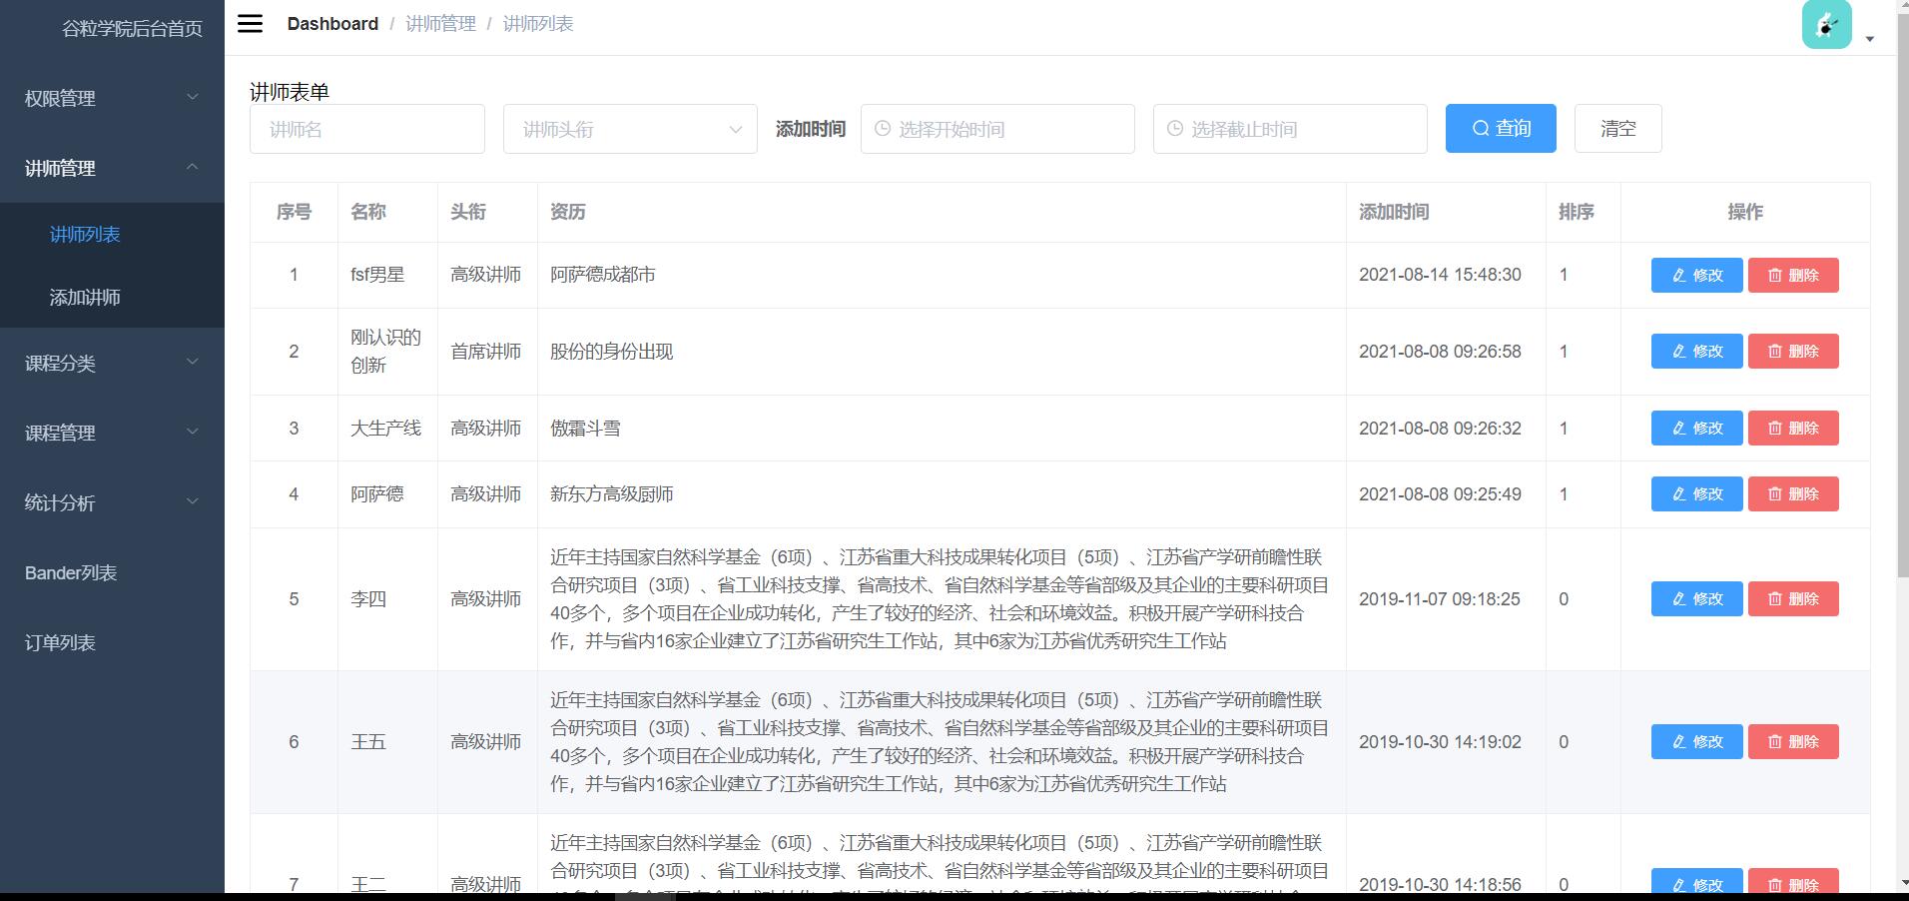Screen dimensions: 1909x901
Task: Click 首席讲师 title cell
Action: tap(485, 352)
